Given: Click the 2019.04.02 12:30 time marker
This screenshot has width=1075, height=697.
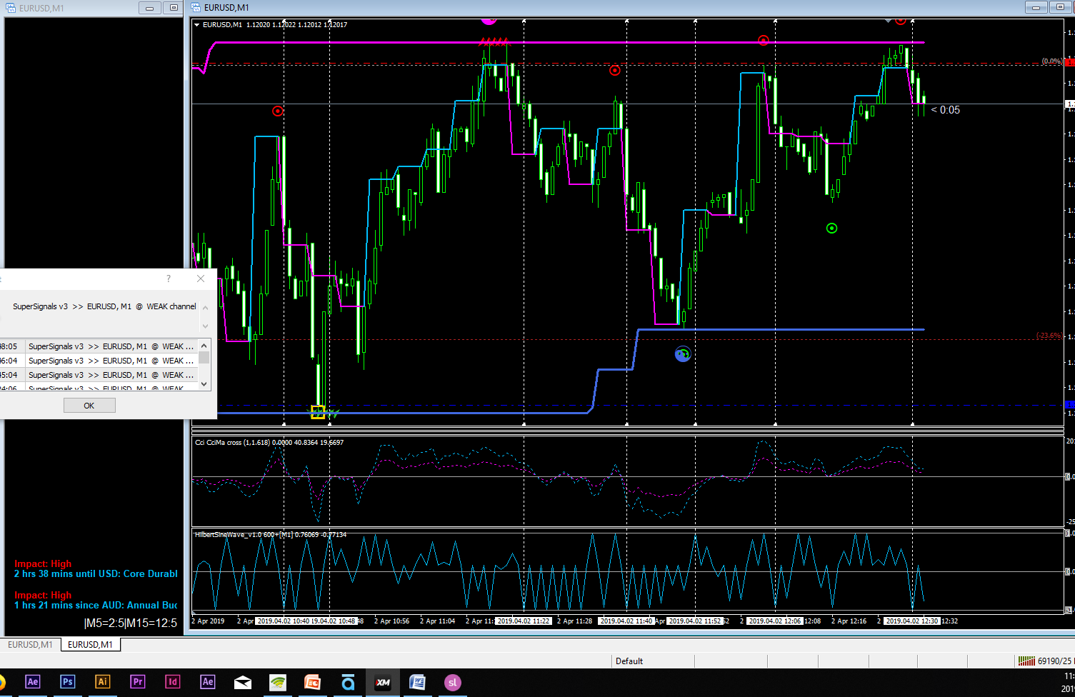Looking at the screenshot, I should click(912, 621).
